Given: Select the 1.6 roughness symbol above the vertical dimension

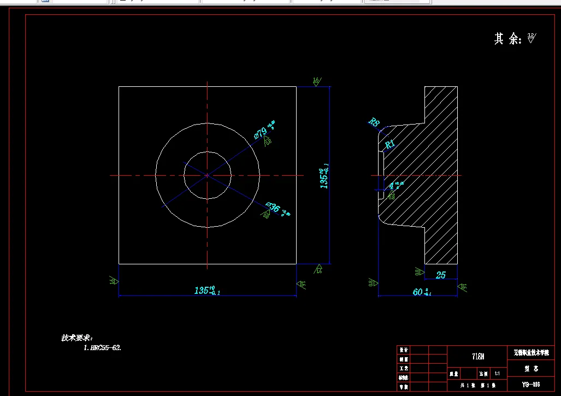Looking at the screenshot, I should point(317,81).
